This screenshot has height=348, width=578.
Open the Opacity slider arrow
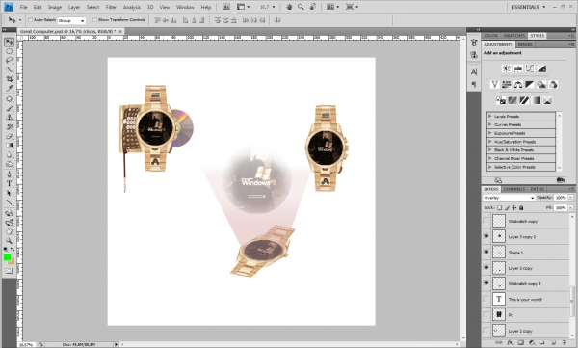click(570, 198)
